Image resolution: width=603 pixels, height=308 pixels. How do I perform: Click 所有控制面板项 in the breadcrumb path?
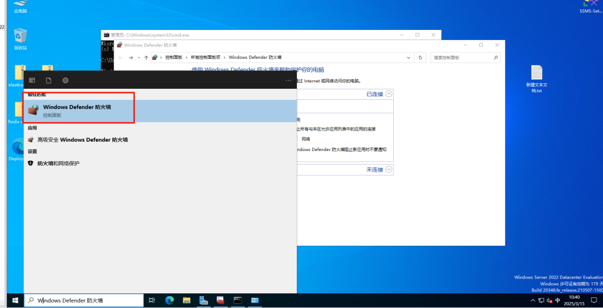[205, 58]
